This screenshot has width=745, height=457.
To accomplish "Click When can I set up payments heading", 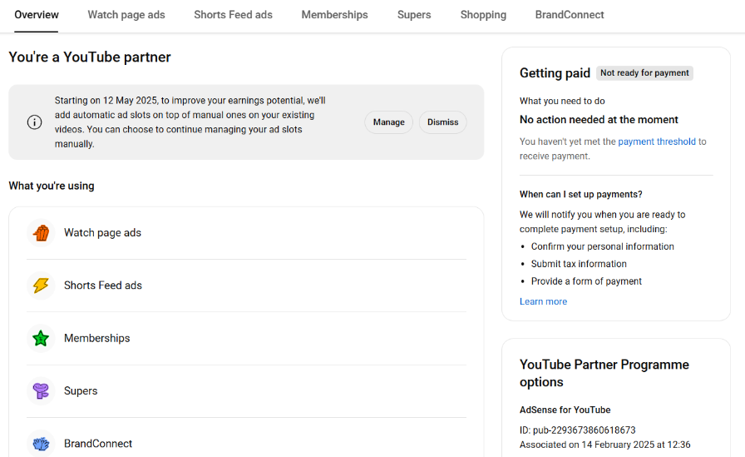I will 580,195.
